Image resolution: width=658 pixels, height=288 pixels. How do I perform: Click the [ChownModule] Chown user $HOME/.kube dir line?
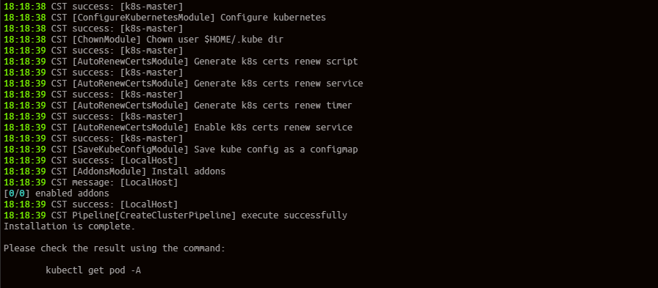143,40
